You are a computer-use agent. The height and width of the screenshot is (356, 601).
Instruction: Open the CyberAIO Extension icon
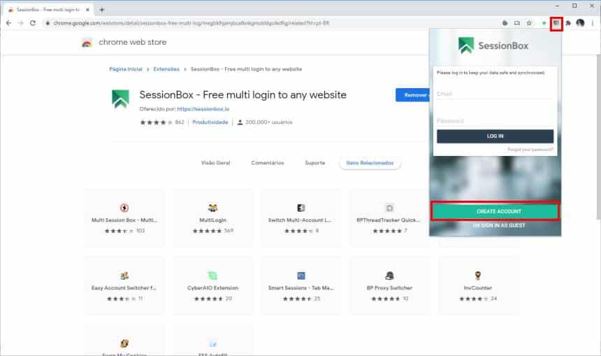(x=212, y=276)
